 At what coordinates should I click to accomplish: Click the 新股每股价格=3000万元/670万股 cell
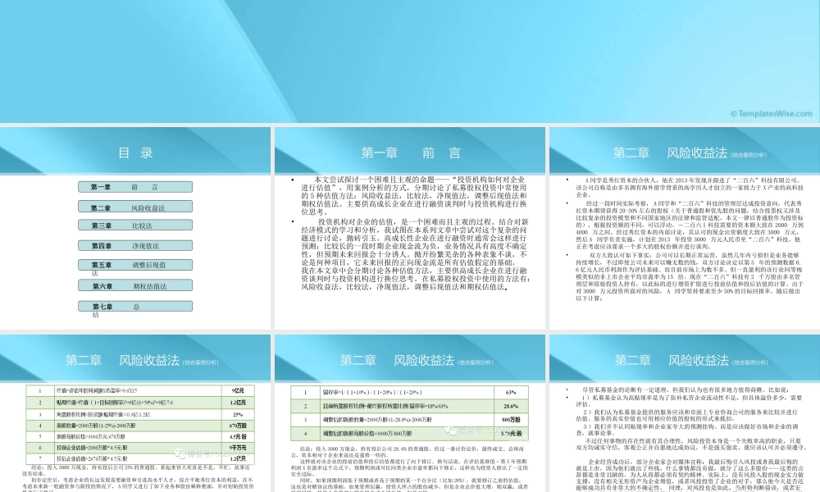[x=138, y=436]
